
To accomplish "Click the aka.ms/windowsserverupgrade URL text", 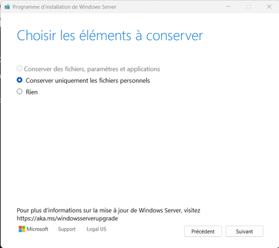I will (68, 218).
